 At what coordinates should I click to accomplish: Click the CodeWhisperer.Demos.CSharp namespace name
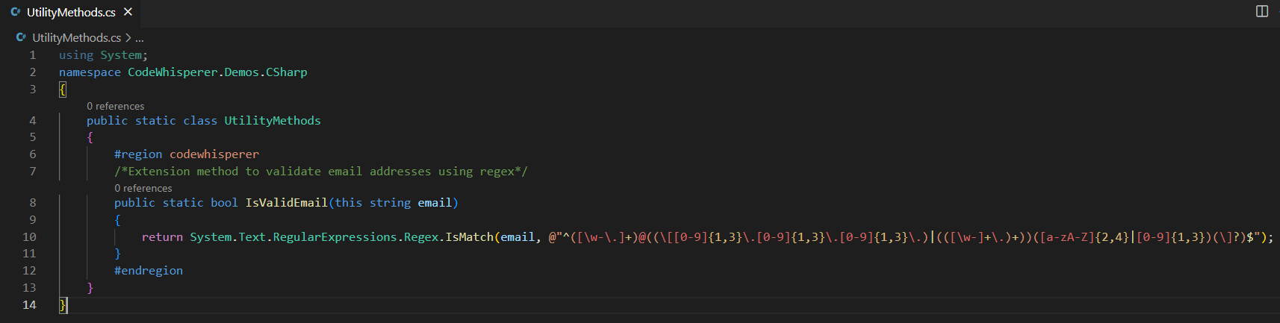(217, 72)
